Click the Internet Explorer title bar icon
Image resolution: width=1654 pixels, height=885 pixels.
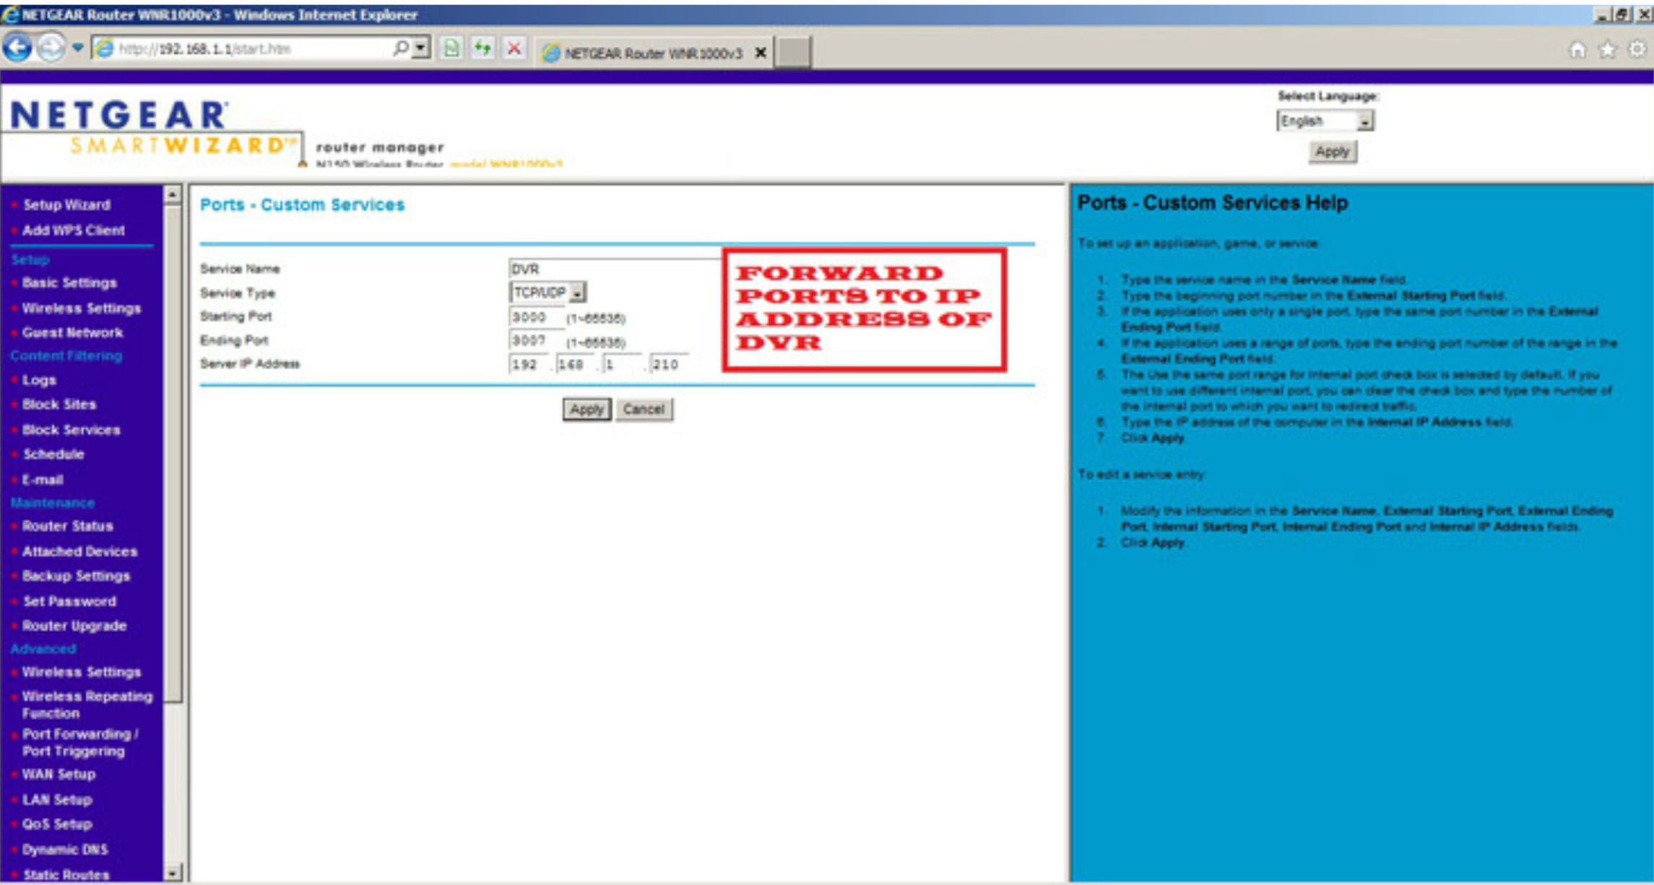[x=10, y=14]
